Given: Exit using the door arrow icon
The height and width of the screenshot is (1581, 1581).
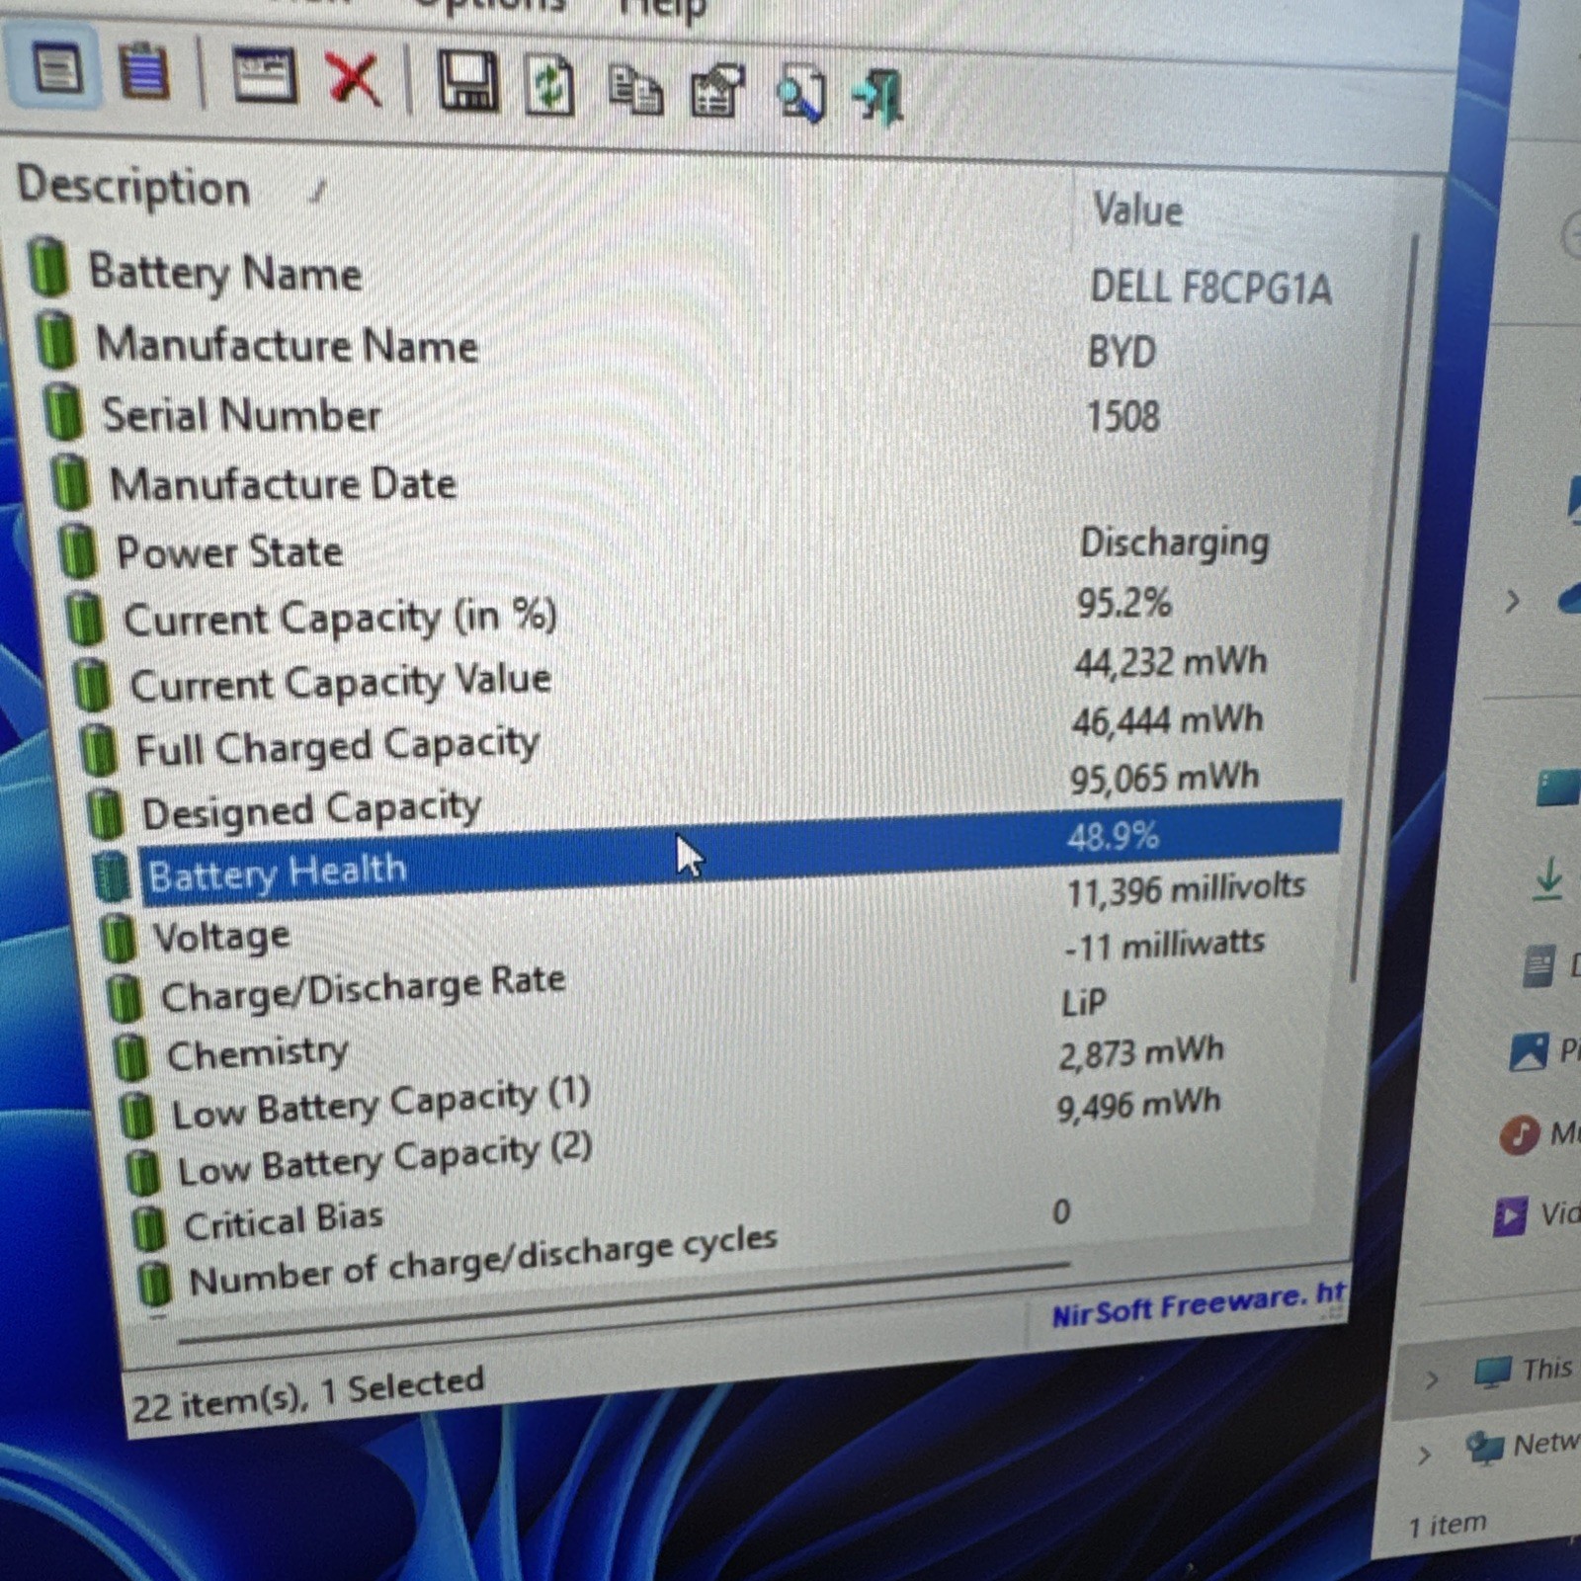Looking at the screenshot, I should [878, 97].
